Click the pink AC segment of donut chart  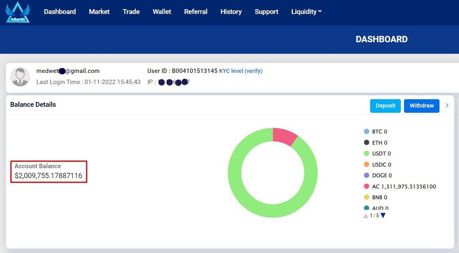click(284, 136)
